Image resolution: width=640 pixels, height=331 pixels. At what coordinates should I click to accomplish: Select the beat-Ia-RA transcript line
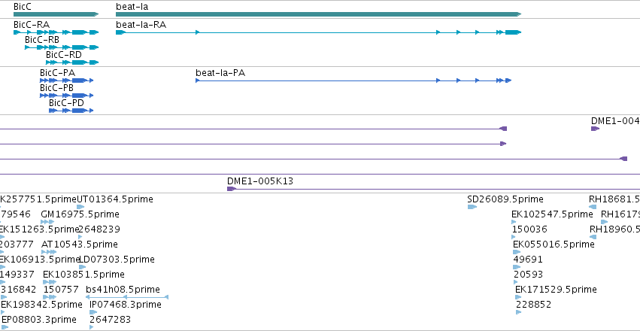(x=318, y=32)
